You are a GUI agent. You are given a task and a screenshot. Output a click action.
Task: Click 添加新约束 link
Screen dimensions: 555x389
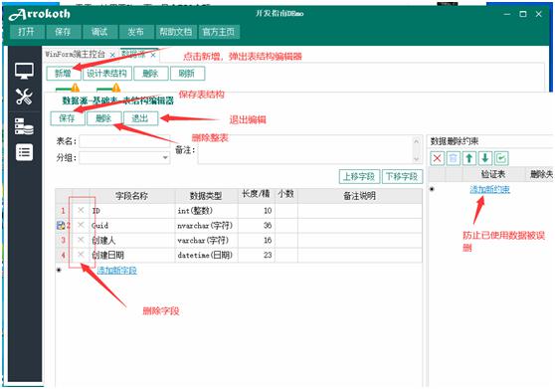coord(489,189)
